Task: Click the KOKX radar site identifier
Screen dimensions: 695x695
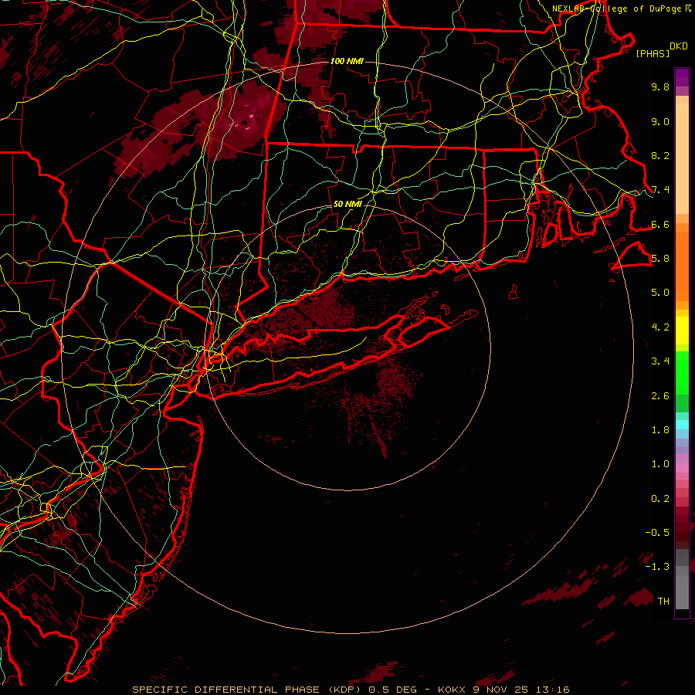Action: [x=452, y=690]
